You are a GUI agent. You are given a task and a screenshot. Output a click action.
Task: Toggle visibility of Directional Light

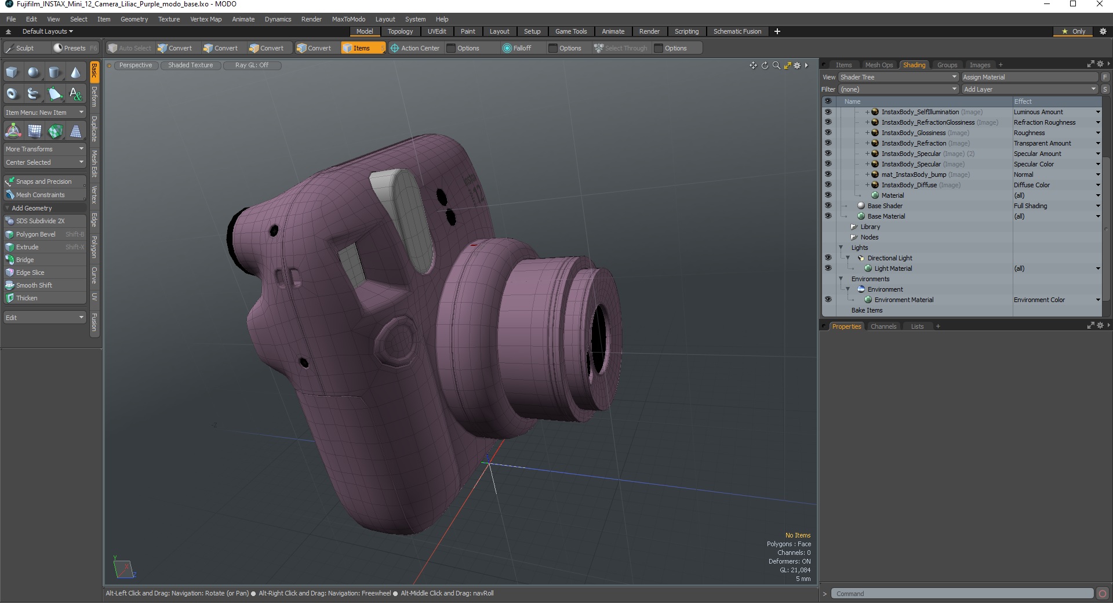tap(828, 258)
